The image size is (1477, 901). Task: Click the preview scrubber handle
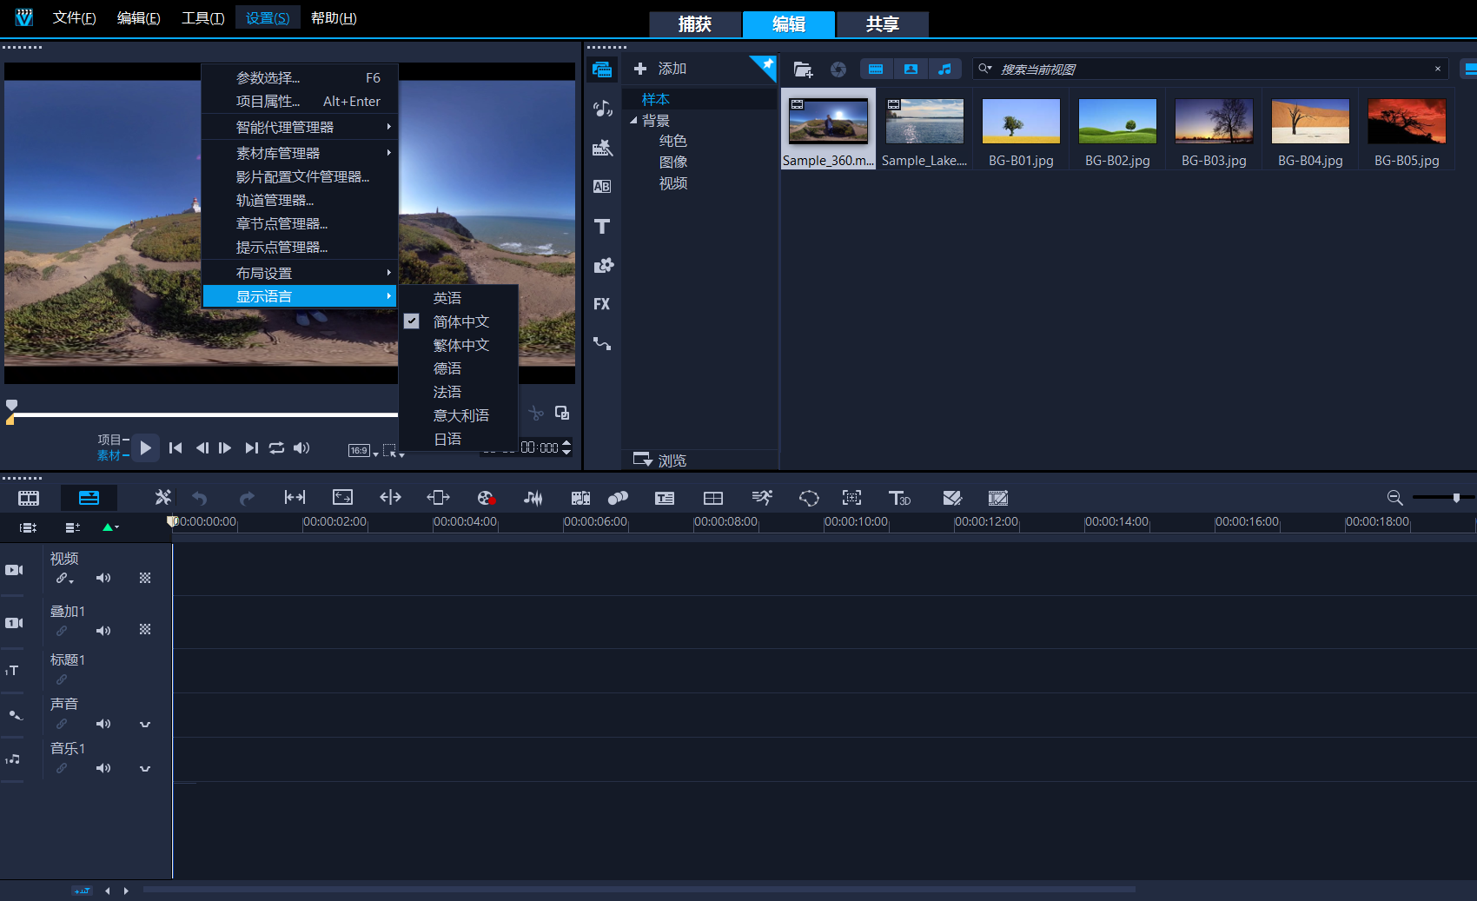point(11,406)
